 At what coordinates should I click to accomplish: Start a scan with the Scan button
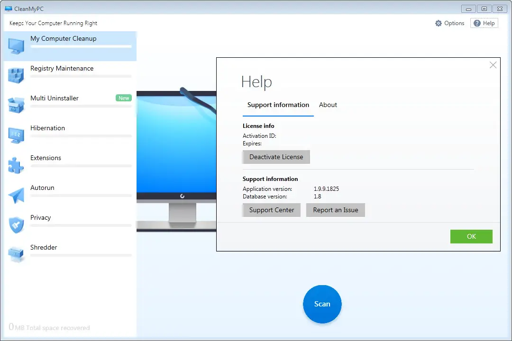322,304
